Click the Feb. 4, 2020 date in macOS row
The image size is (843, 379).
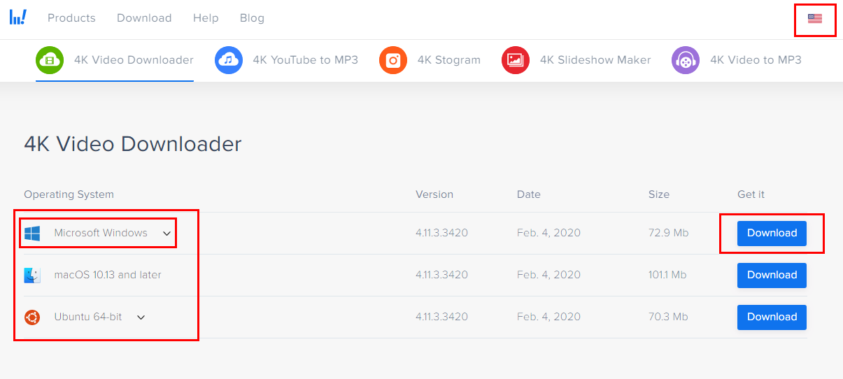548,276
